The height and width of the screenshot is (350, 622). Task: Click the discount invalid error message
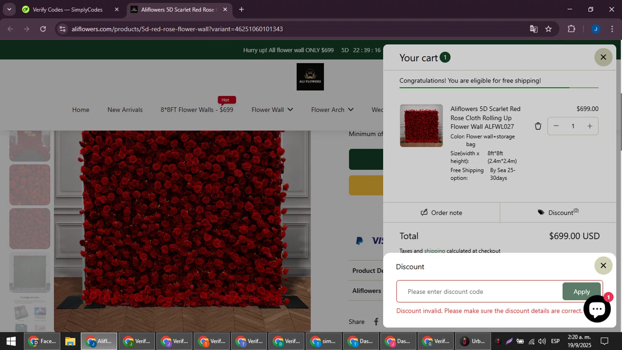489,311
